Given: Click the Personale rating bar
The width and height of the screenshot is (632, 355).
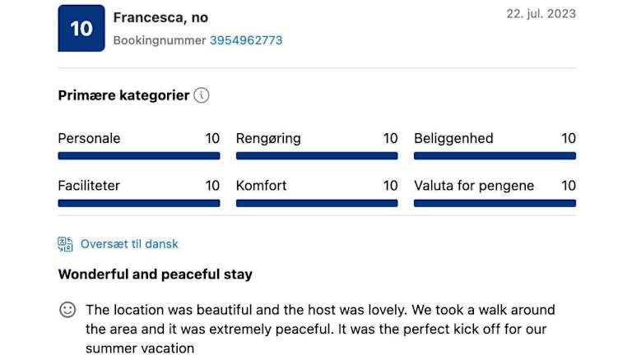Looking at the screenshot, I should [x=139, y=155].
